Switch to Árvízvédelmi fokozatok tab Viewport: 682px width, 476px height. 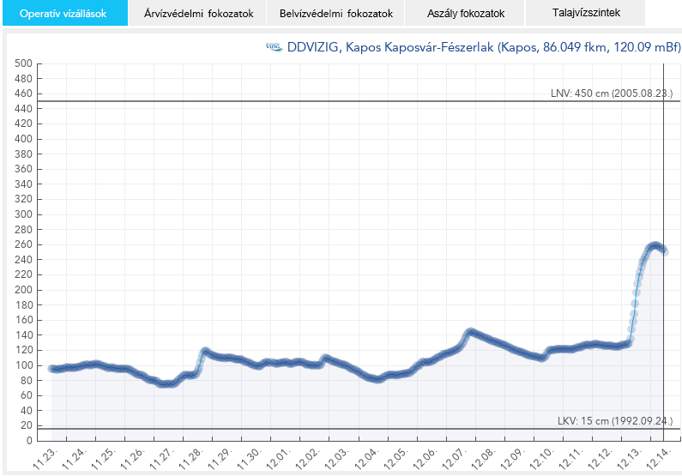196,14
